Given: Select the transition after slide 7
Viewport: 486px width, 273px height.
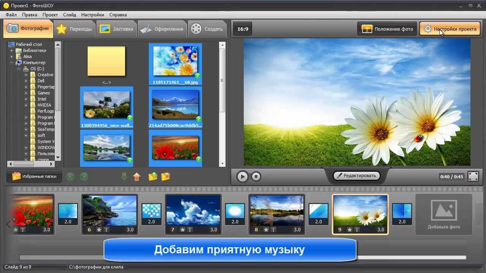Looking at the screenshot, I should 235,214.
